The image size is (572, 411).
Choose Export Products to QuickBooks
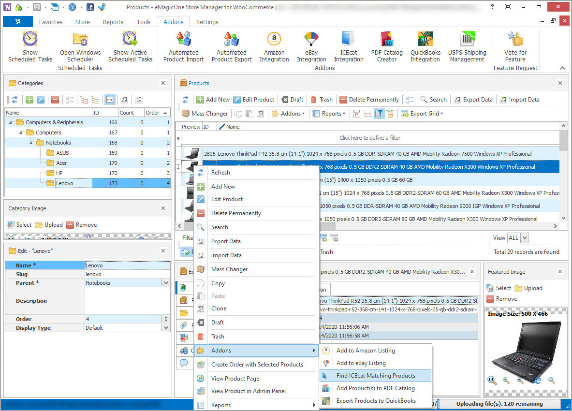click(376, 401)
